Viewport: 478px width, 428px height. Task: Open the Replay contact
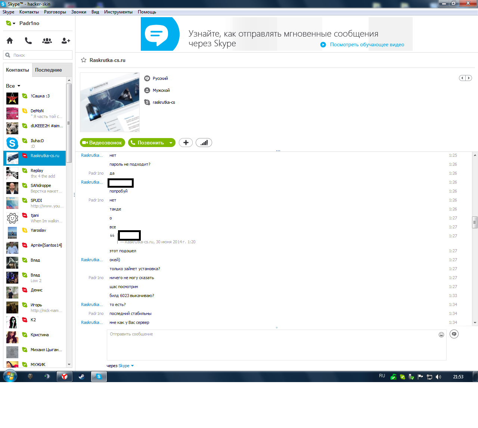35,173
